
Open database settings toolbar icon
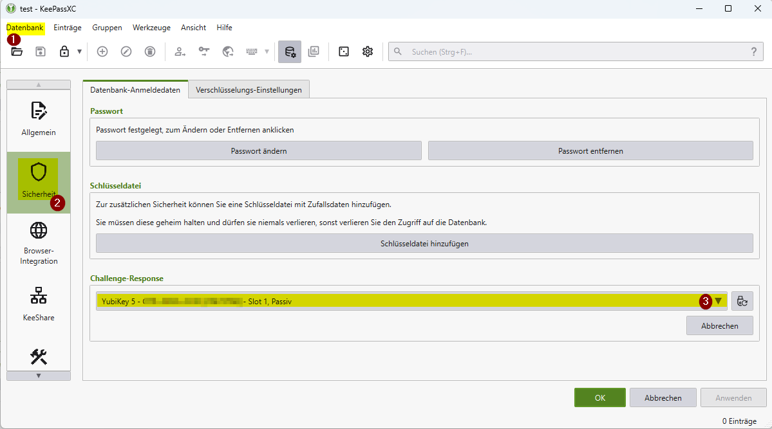click(290, 51)
